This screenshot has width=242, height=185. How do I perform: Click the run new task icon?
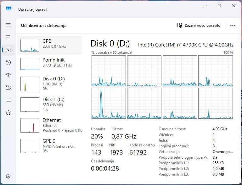pyautogui.click(x=180, y=25)
